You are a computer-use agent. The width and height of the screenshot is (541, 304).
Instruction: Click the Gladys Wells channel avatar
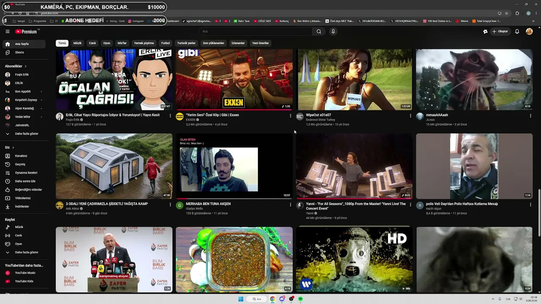point(180,206)
